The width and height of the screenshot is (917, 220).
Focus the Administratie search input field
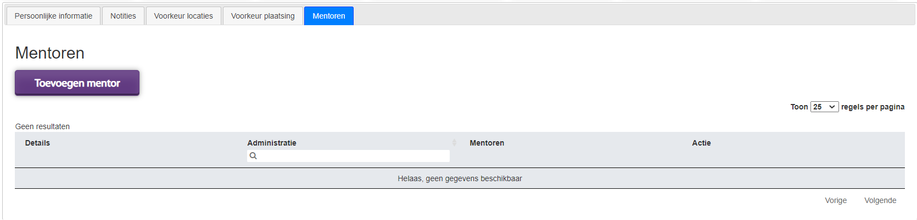(x=348, y=156)
